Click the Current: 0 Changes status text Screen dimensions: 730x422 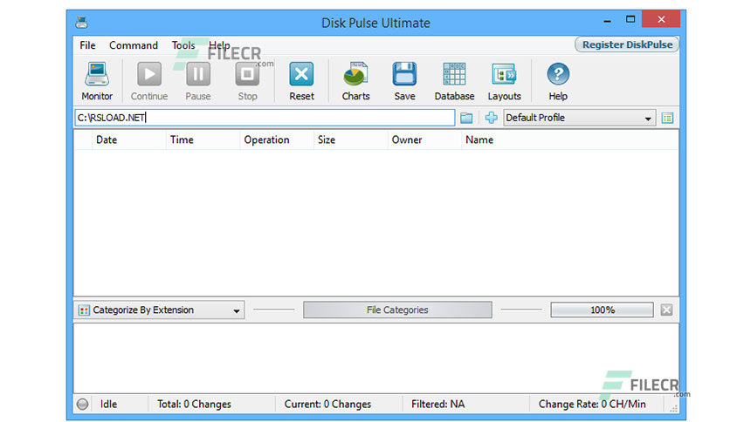[327, 405]
